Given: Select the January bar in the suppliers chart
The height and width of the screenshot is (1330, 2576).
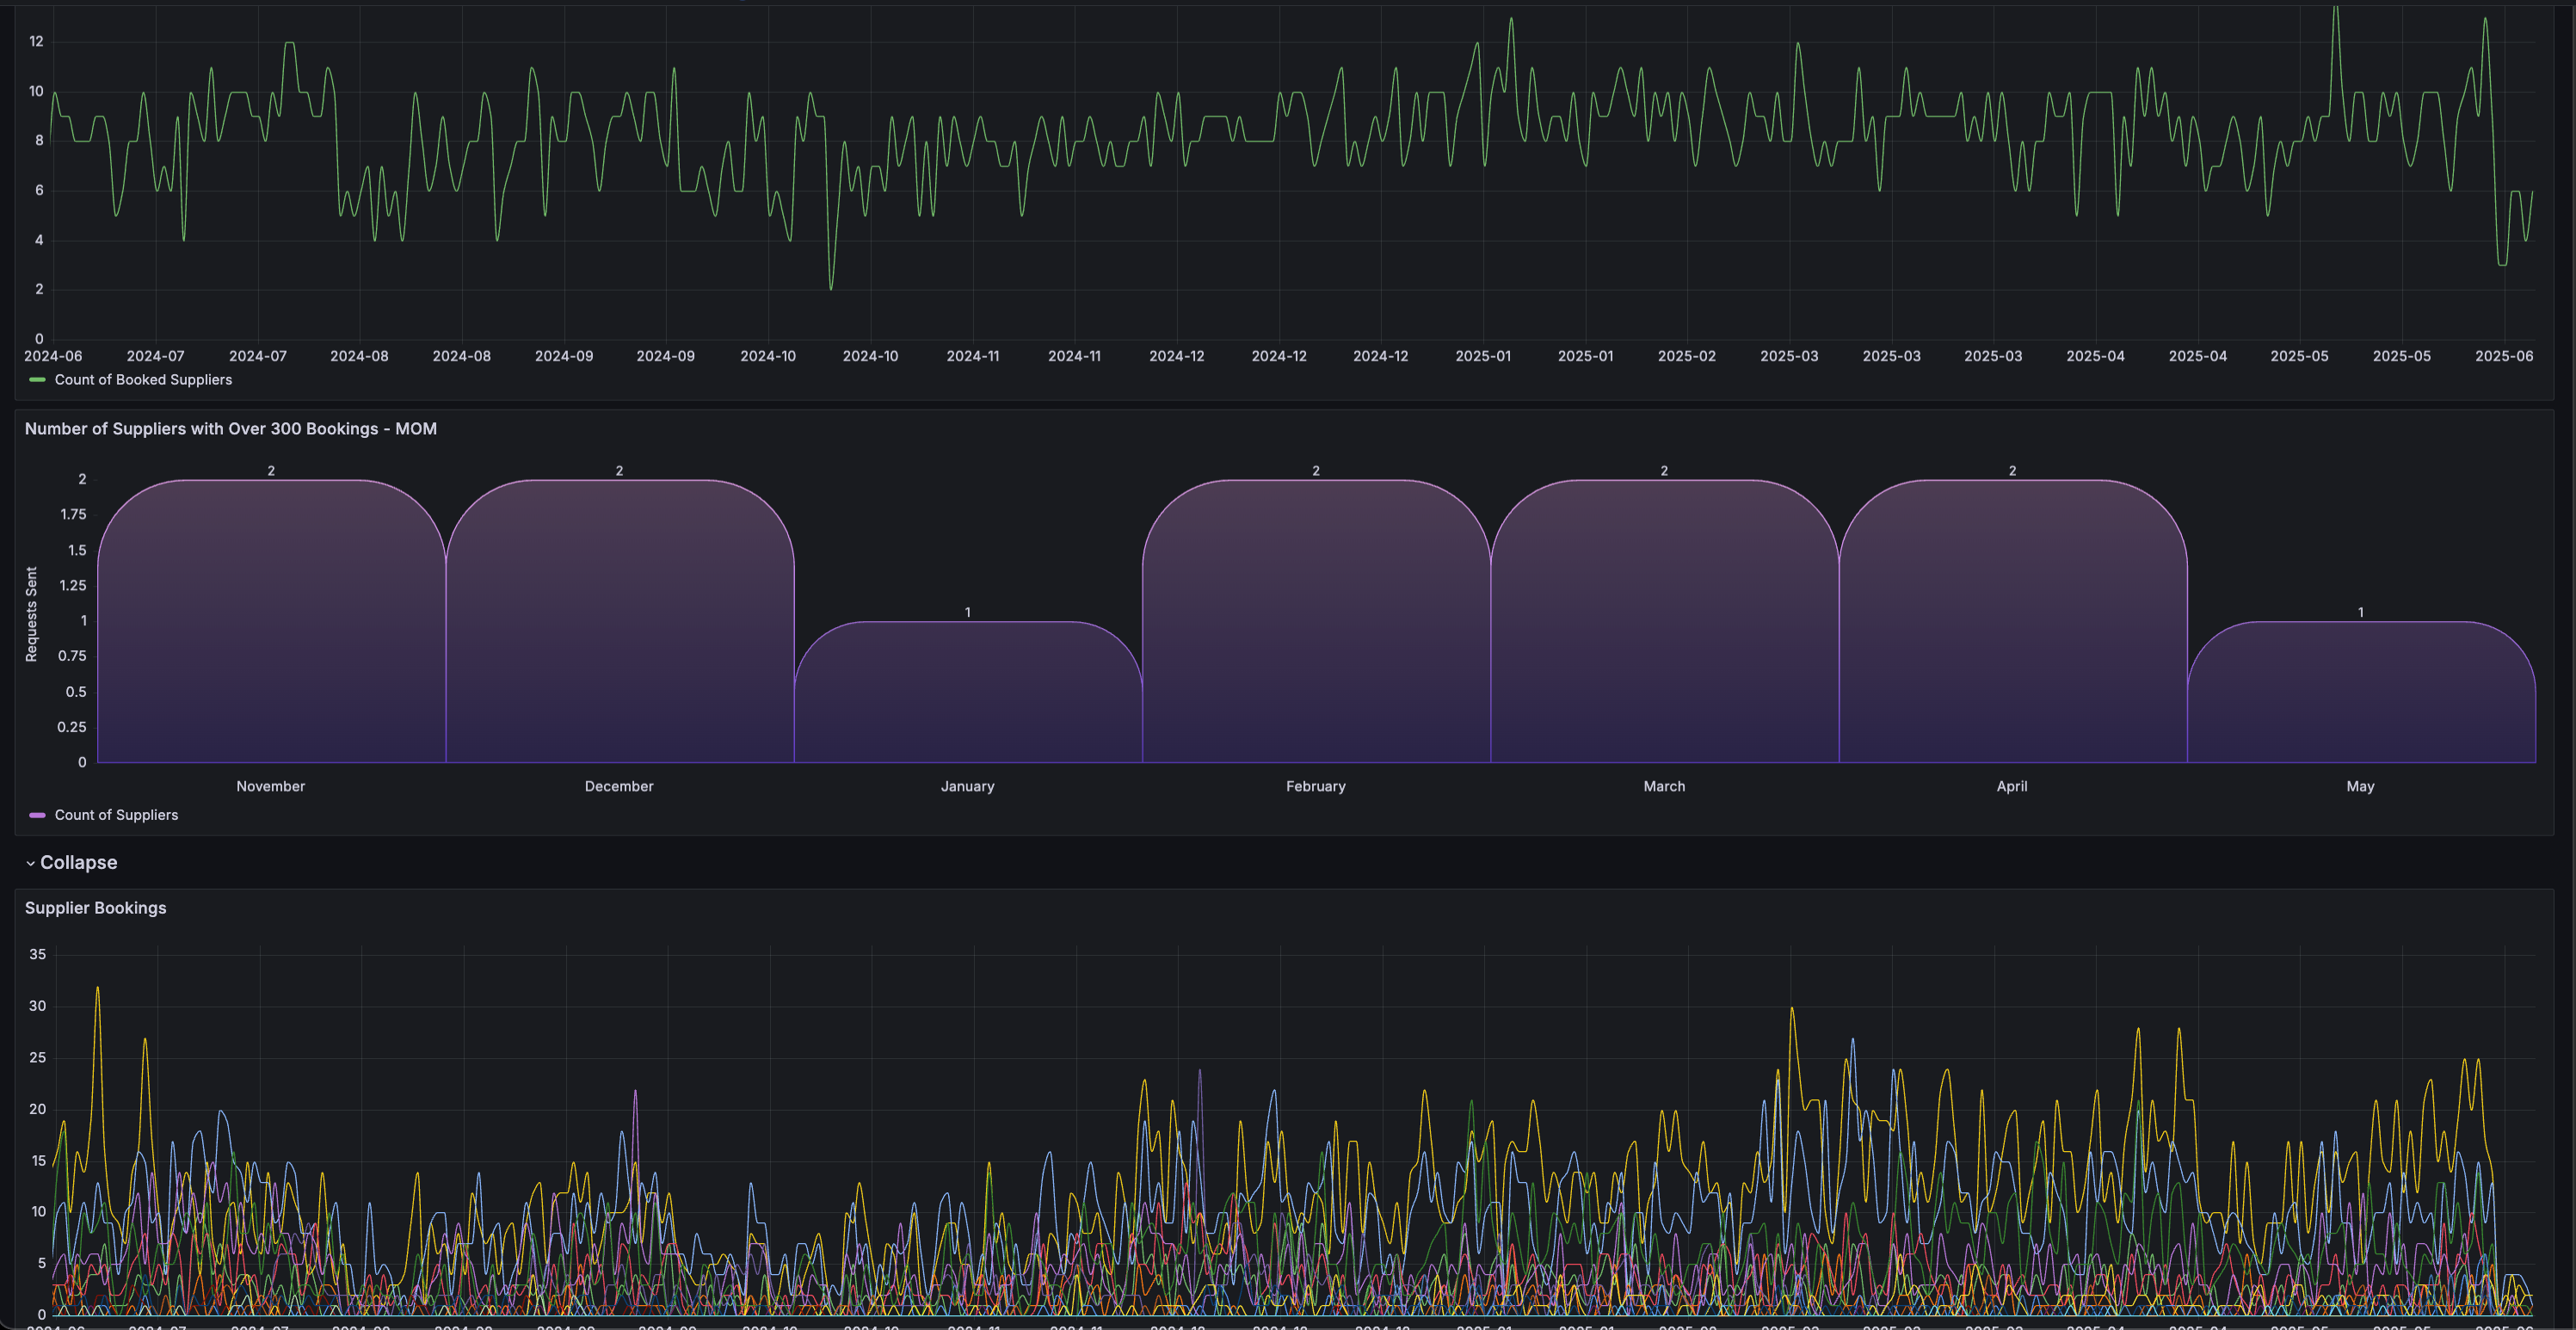Looking at the screenshot, I should pos(968,692).
